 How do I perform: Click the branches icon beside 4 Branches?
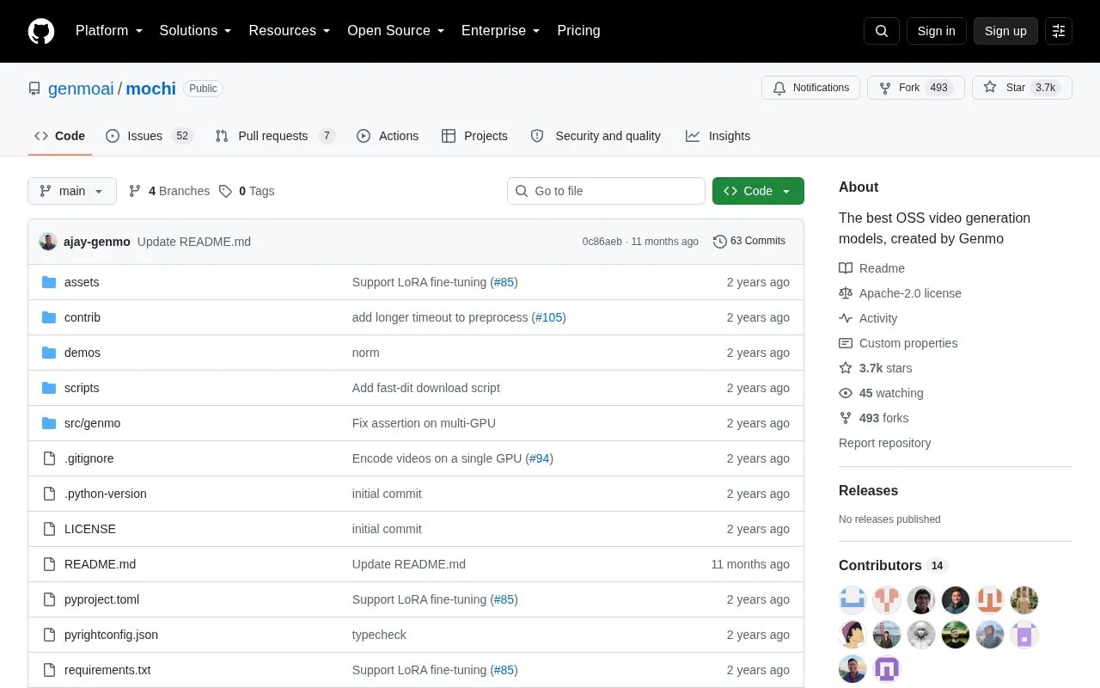[x=135, y=191]
